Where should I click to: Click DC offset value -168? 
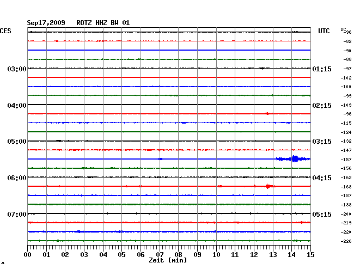tap(346, 187)
